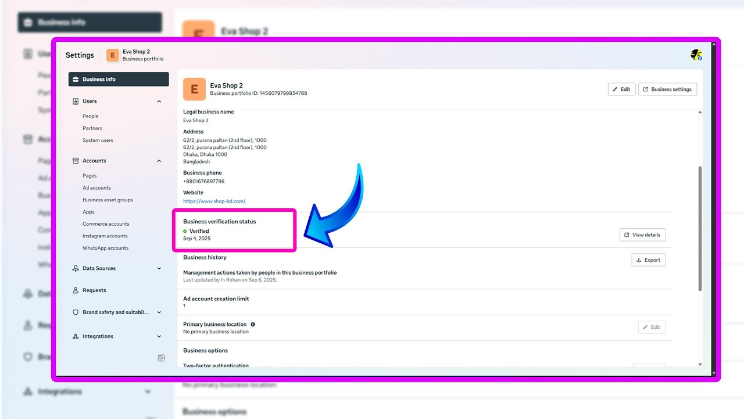Click the vertical scrollbar thumb
This screenshot has width=744, height=419.
tap(700, 229)
